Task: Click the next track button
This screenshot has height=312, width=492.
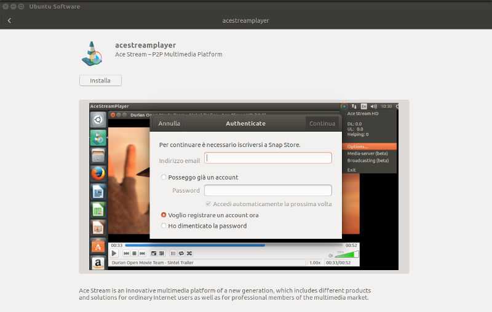Action: click(x=143, y=254)
